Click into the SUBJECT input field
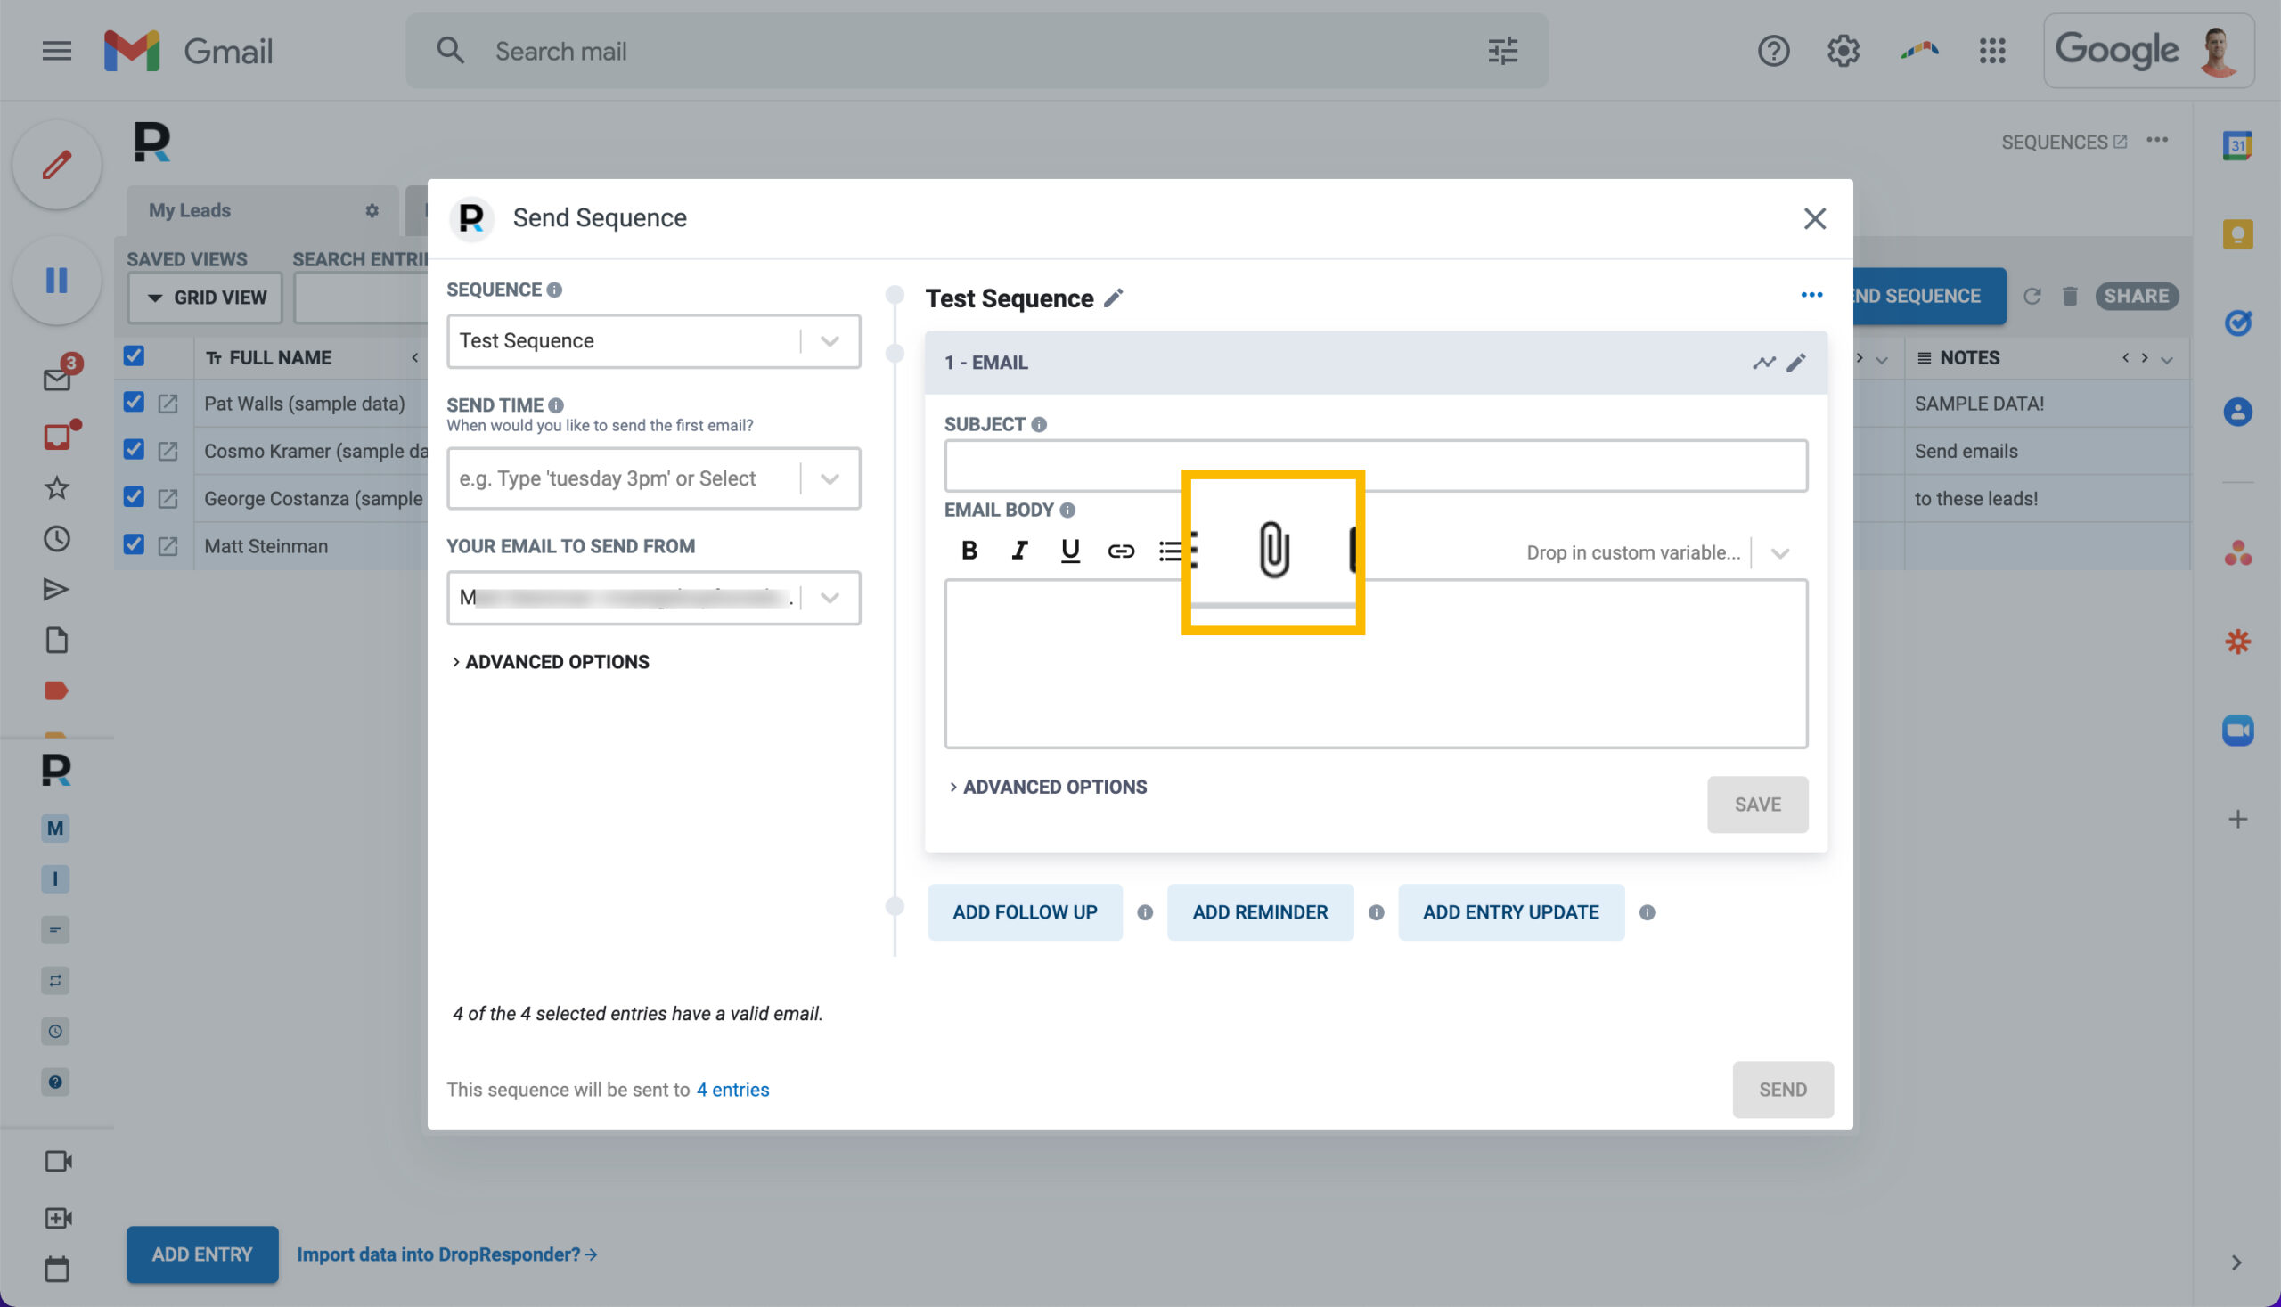The width and height of the screenshot is (2281, 1307). click(1375, 466)
